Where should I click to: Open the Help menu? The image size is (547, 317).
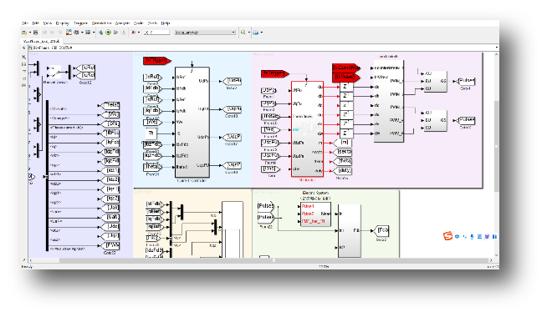[x=166, y=23]
